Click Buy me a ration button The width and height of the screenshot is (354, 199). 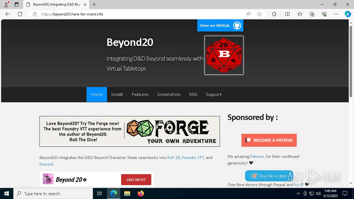click(269, 176)
